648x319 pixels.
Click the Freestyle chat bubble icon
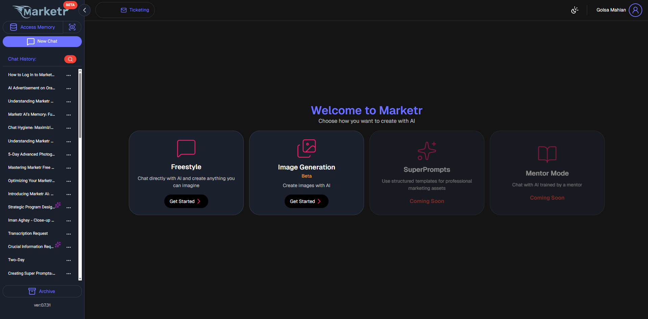(186, 148)
